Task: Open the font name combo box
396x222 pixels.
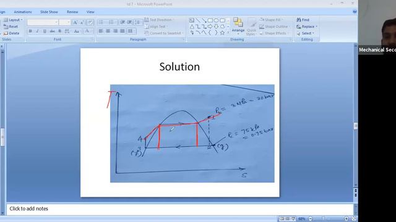Action: coord(43,22)
